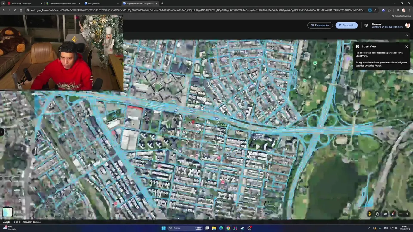This screenshot has height=232, width=413.
Task: Click 'Cambiar a un plan superior ahora' link
Action: [387, 27]
